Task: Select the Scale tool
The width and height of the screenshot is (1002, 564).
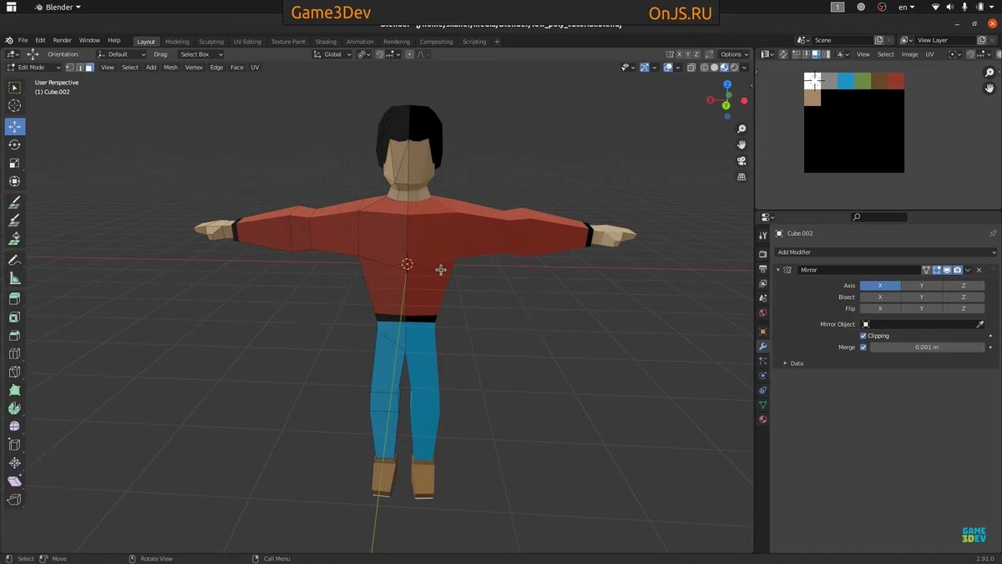Action: (x=15, y=163)
